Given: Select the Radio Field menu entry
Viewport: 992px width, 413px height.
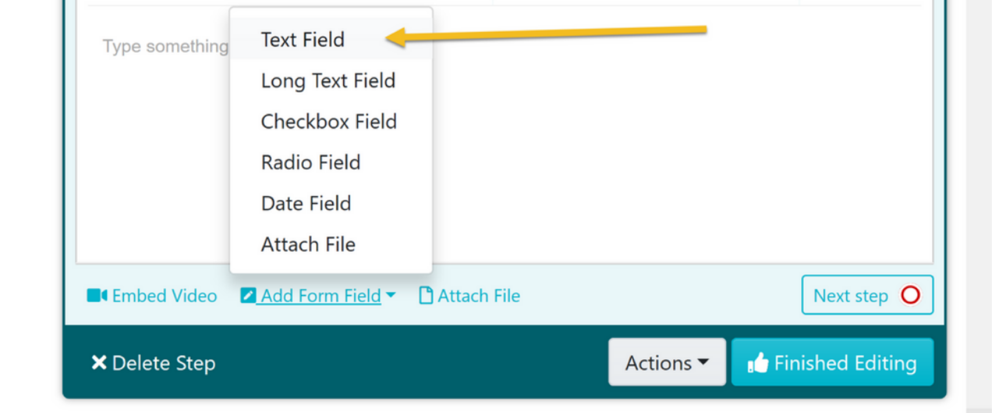Looking at the screenshot, I should click(x=331, y=162).
